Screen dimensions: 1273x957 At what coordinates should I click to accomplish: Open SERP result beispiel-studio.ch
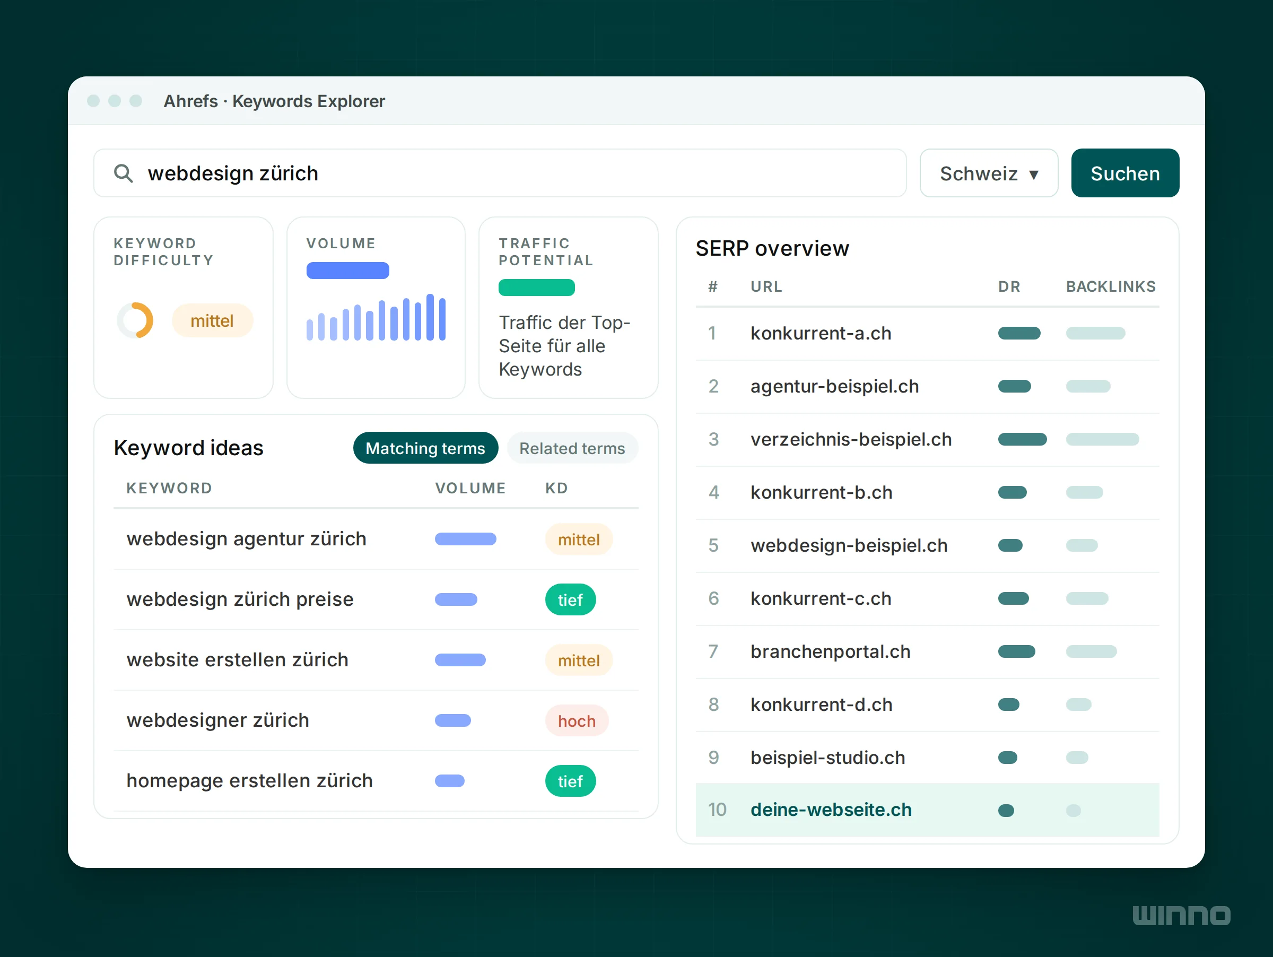tap(827, 758)
